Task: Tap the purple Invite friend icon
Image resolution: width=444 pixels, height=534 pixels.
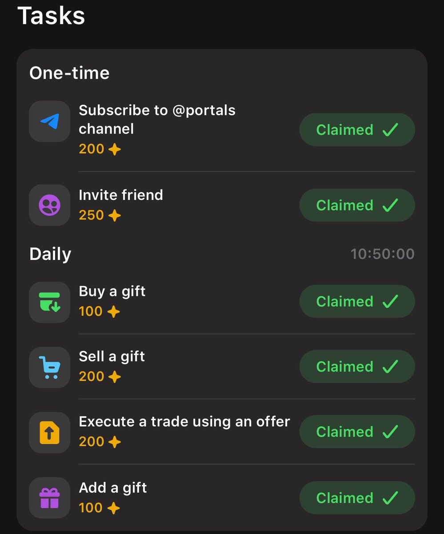Action: (x=49, y=205)
